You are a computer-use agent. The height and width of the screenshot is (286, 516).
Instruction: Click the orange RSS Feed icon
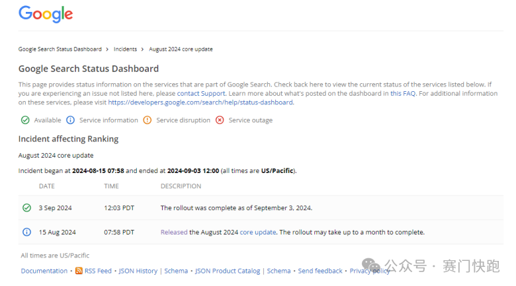pos(79,271)
